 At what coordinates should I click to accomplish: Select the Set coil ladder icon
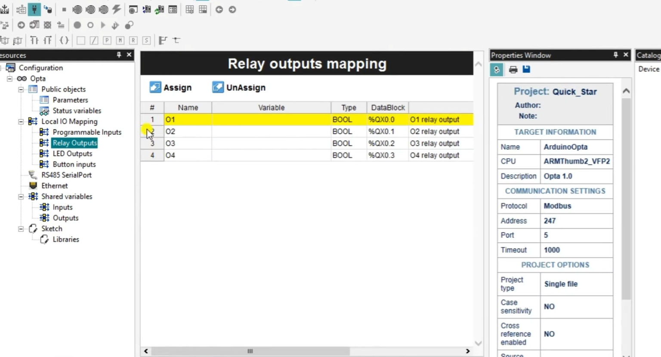click(146, 40)
